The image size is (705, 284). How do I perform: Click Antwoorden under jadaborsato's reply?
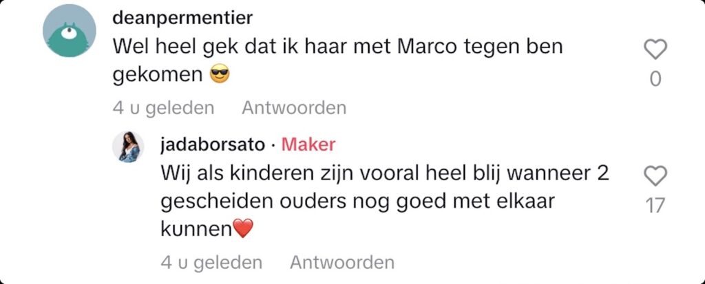click(x=342, y=262)
